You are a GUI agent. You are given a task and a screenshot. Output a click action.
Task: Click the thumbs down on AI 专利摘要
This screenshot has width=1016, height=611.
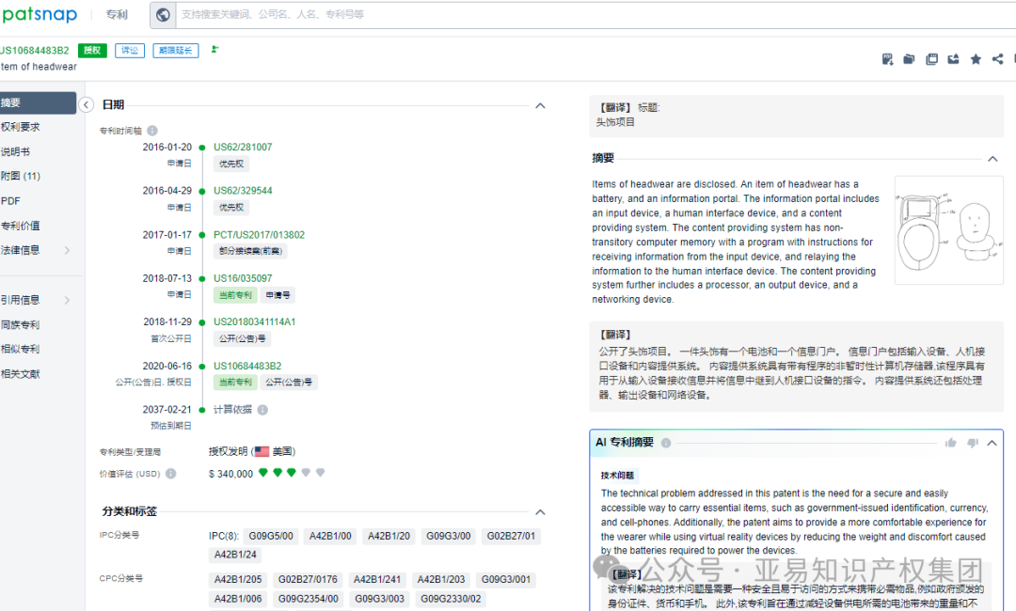tap(972, 442)
